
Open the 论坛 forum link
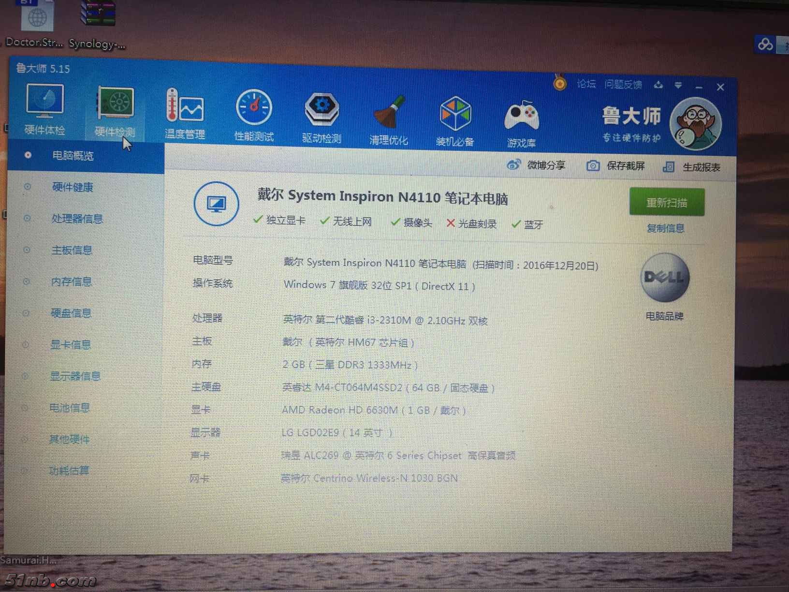pyautogui.click(x=586, y=84)
